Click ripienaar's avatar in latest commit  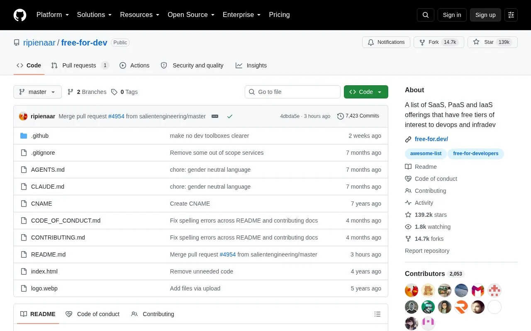[x=23, y=116]
